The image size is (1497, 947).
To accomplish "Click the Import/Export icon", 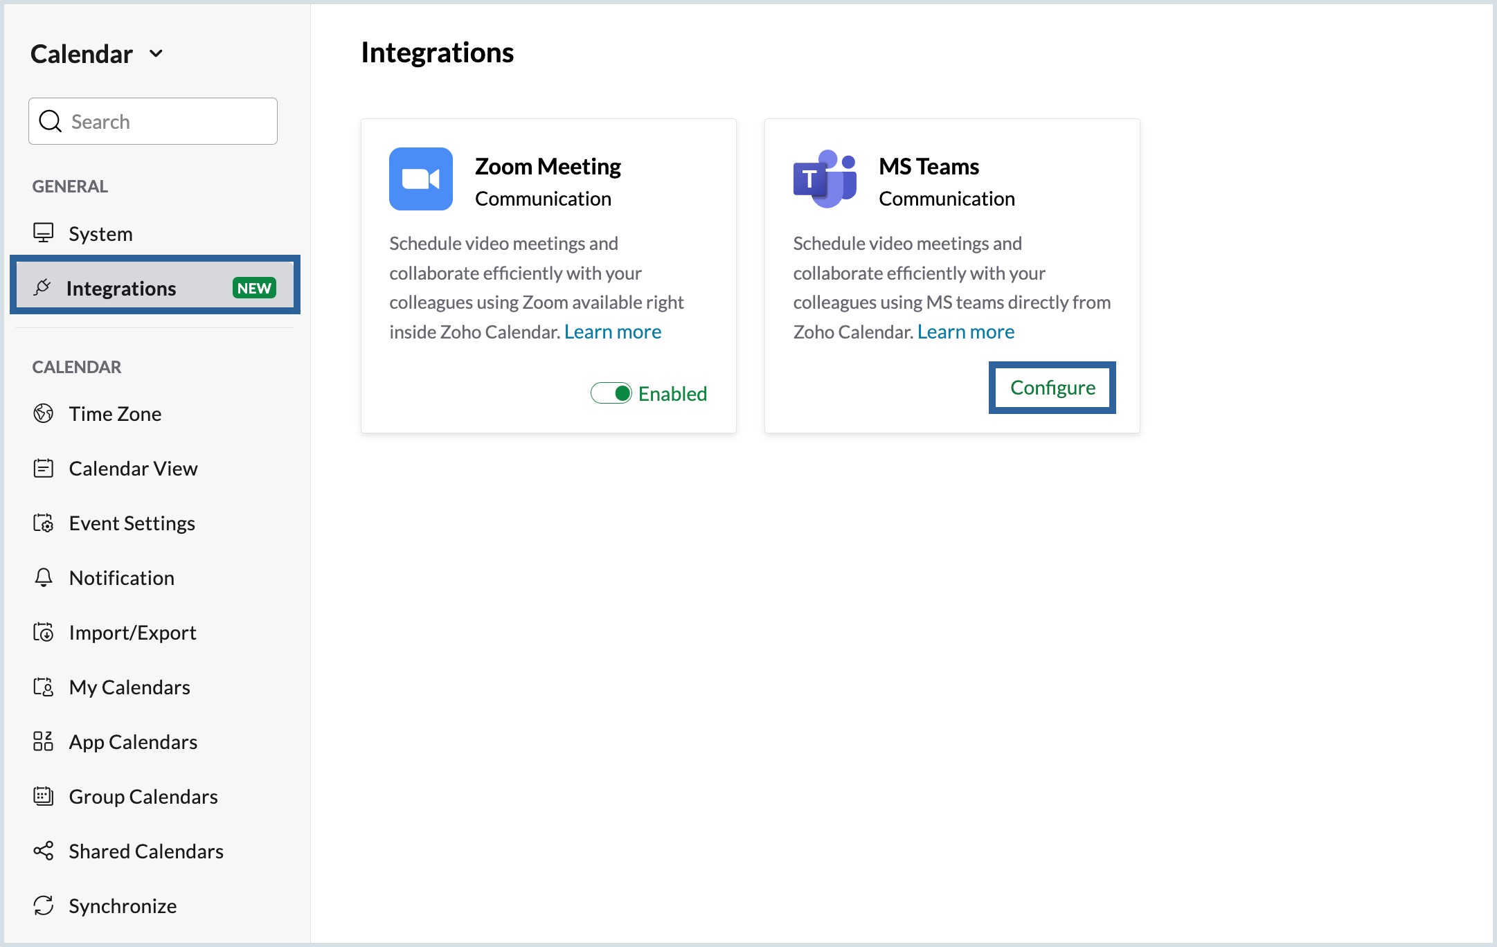I will click(x=44, y=632).
